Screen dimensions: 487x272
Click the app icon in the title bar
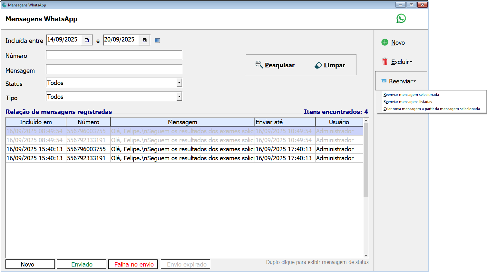pyautogui.click(x=4, y=5)
